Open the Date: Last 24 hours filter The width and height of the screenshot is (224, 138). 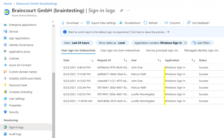pyautogui.click(x=77, y=43)
